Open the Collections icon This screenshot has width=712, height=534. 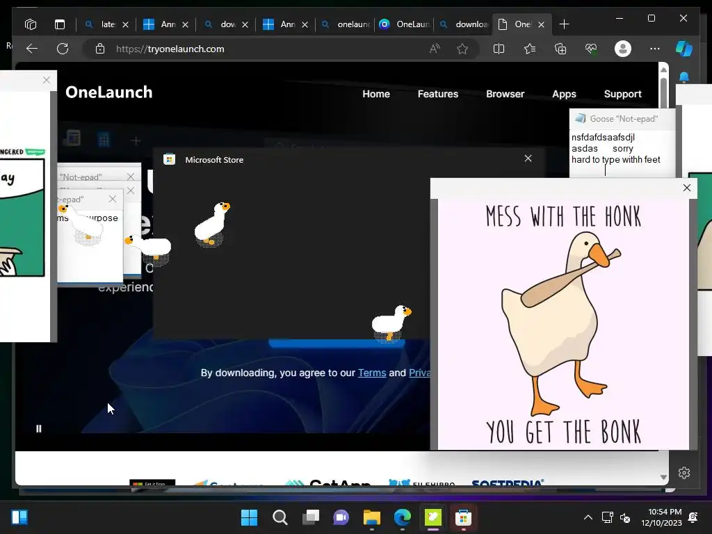[560, 49]
